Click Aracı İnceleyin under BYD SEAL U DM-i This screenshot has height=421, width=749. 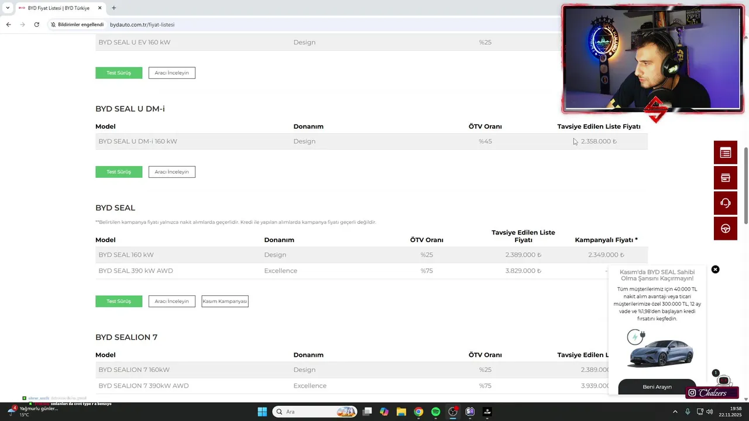(171, 172)
